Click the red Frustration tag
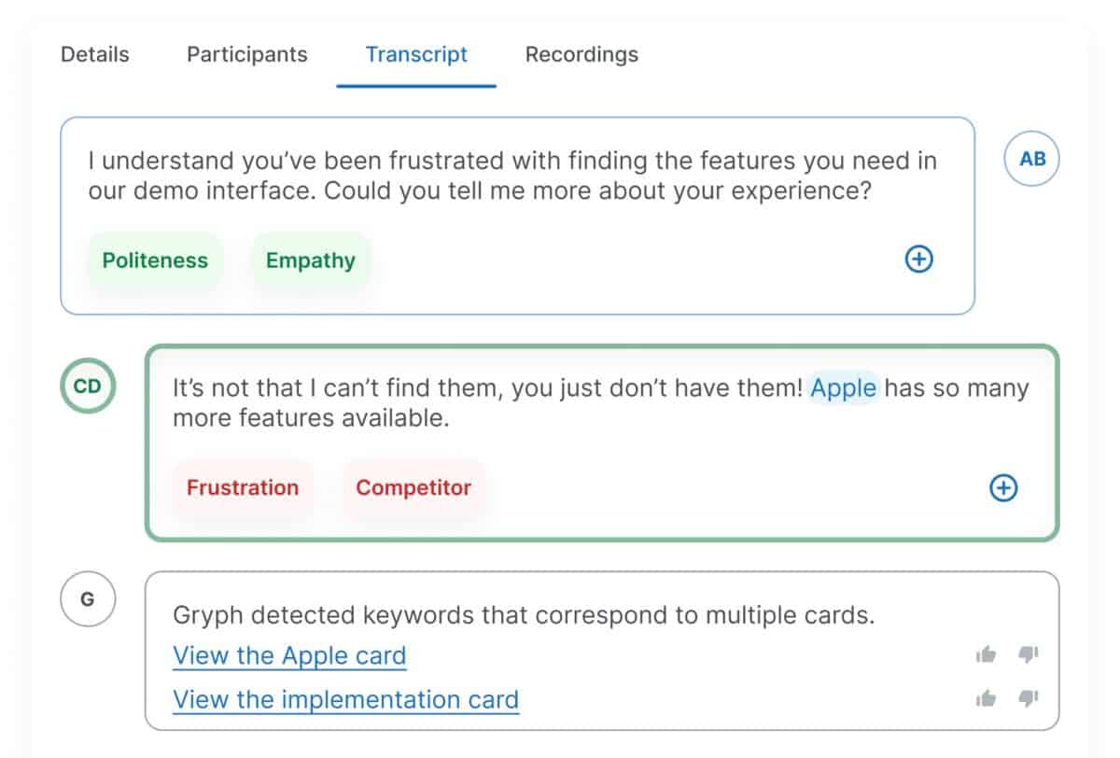This screenshot has height=758, width=1120. (243, 487)
